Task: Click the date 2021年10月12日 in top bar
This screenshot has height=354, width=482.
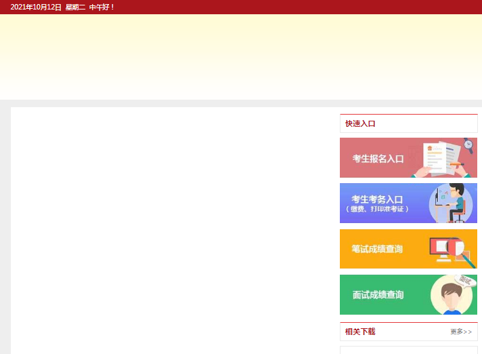Action: click(36, 7)
